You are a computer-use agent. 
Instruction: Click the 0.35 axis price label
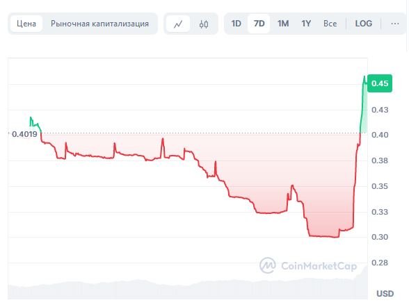coord(380,186)
